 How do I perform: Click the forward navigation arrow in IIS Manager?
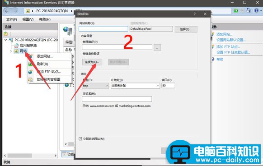click(15, 11)
